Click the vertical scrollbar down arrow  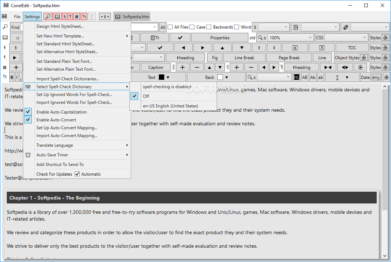(385, 256)
